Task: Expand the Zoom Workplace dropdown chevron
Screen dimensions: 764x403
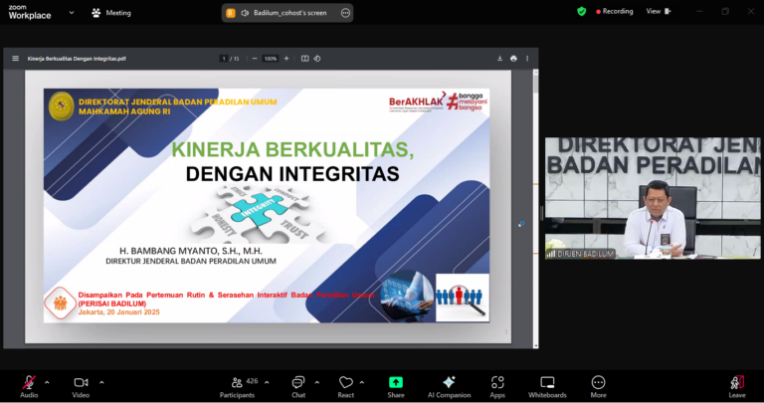Action: (71, 13)
